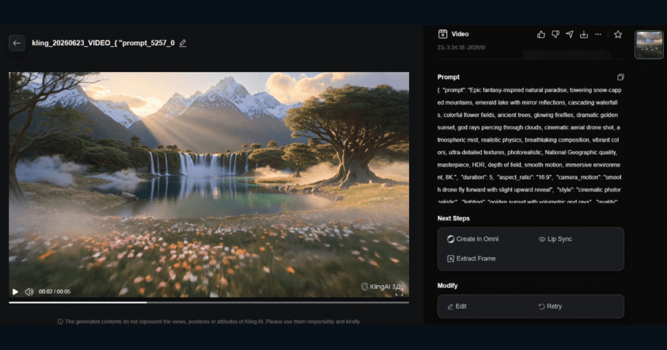Image resolution: width=667 pixels, height=350 pixels.
Task: Click the generated contents disclaimer text
Action: point(209,321)
